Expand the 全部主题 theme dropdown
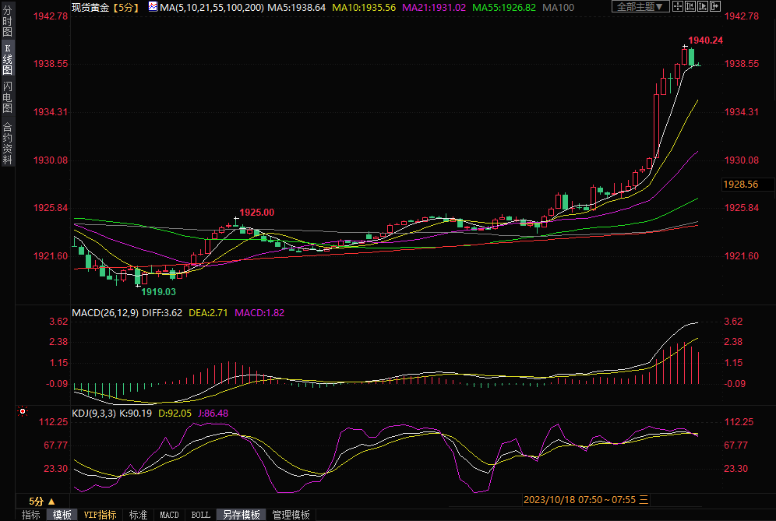The width and height of the screenshot is (776, 521). click(639, 7)
